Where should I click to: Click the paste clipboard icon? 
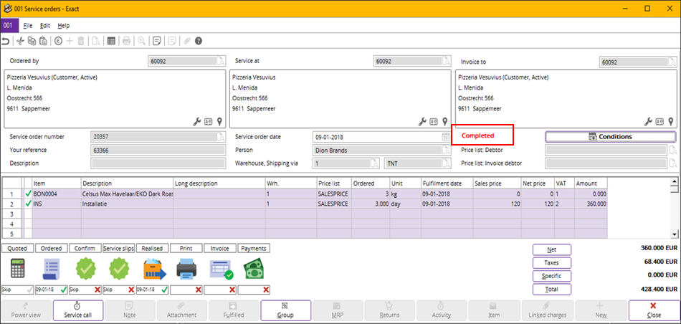(x=43, y=42)
